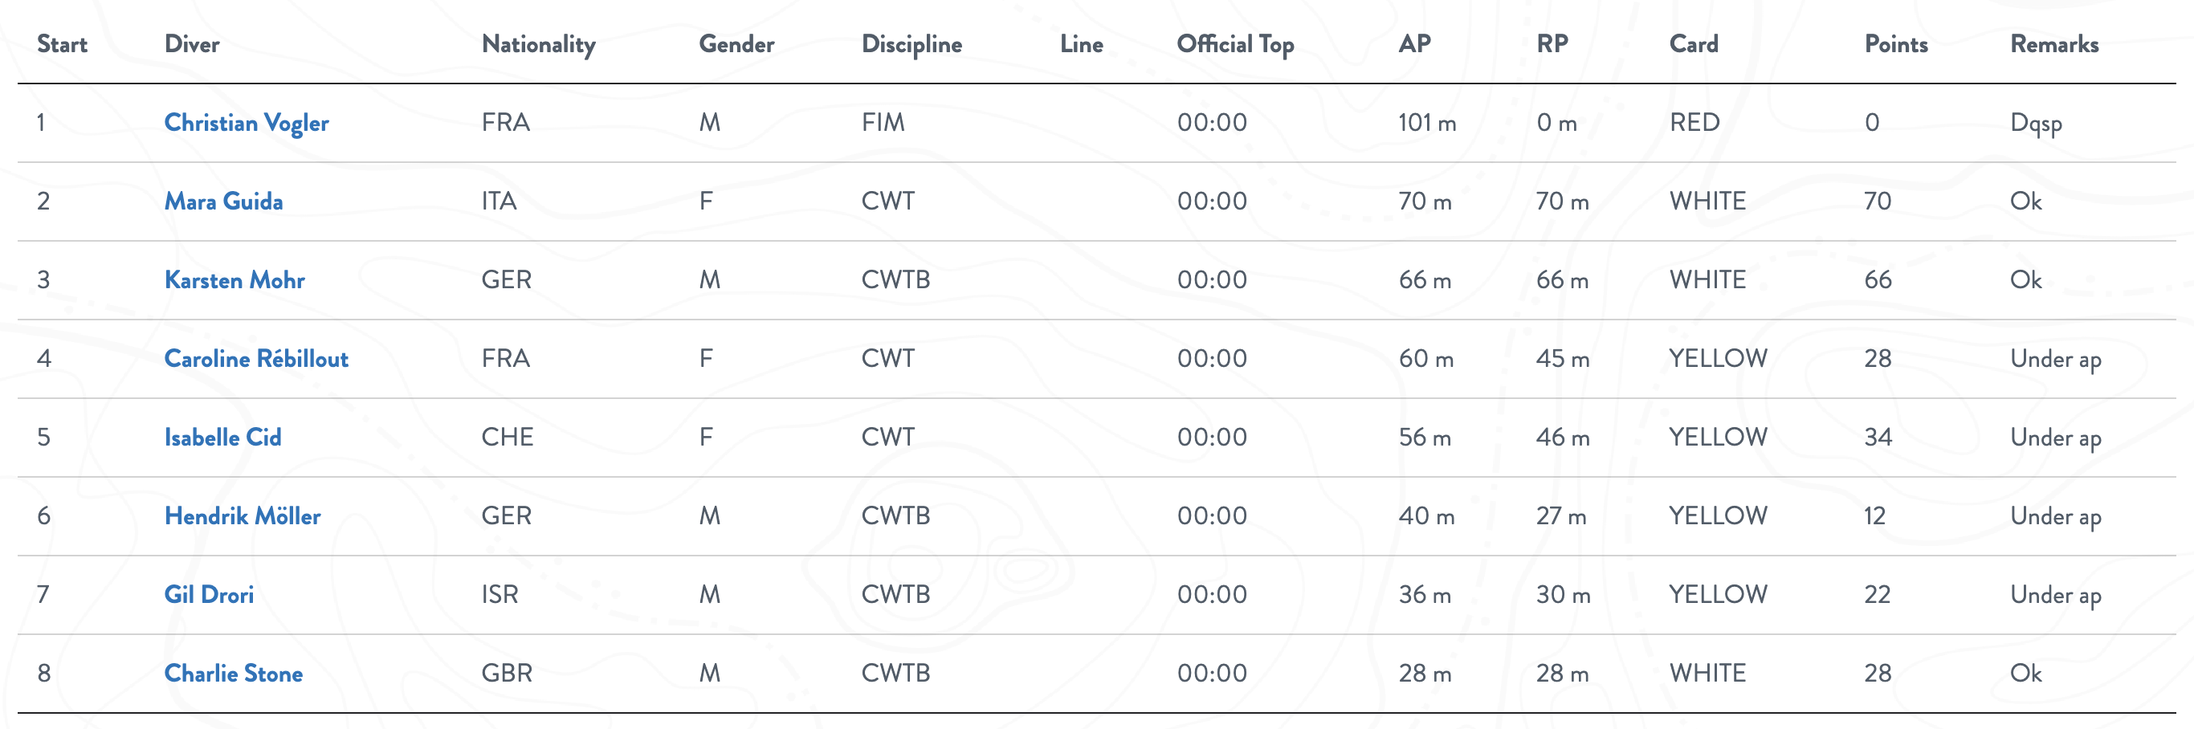This screenshot has height=729, width=2194.
Task: Sort by the Card column header
Action: 1693,44
